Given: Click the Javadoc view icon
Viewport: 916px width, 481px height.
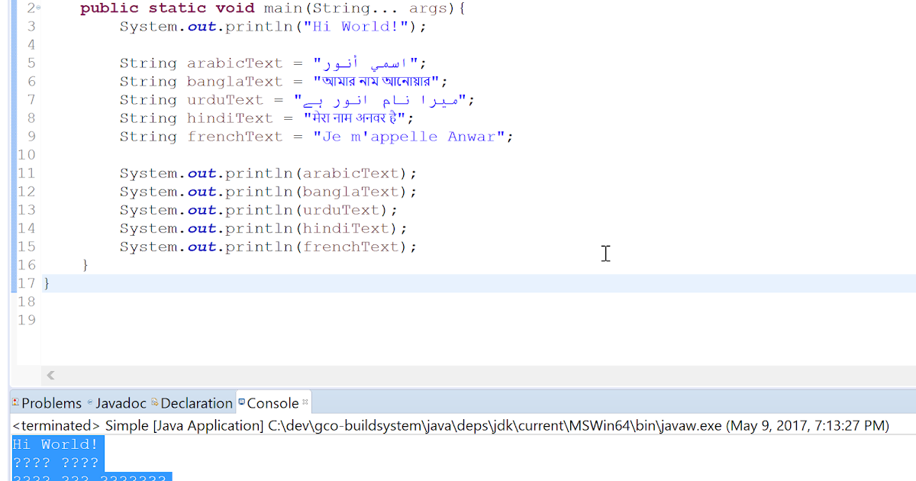Looking at the screenshot, I should coord(89,402).
